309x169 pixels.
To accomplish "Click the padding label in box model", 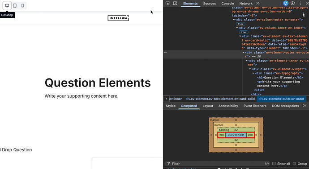I will 224,130.
